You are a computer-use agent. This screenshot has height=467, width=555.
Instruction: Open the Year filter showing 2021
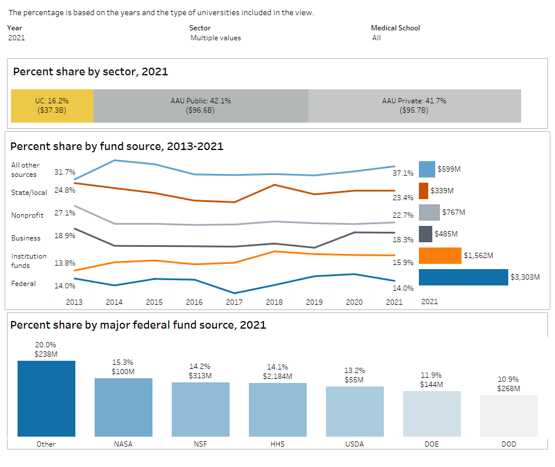click(x=16, y=38)
